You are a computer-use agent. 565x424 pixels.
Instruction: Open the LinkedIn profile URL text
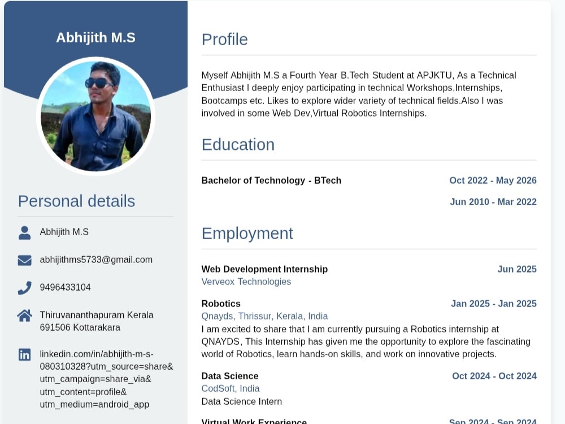point(106,379)
